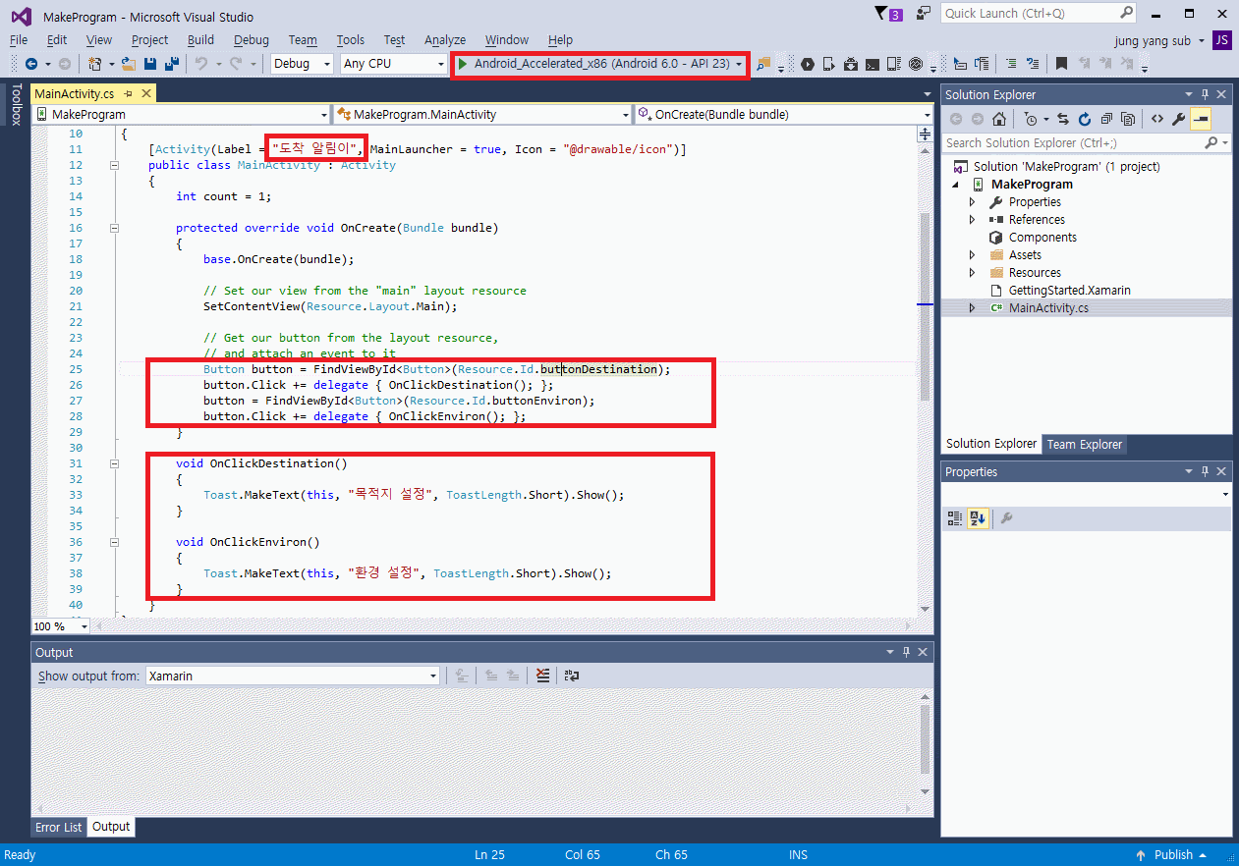Click the pin icon on MainActivity.cs tab
1239x866 pixels.
tap(129, 93)
